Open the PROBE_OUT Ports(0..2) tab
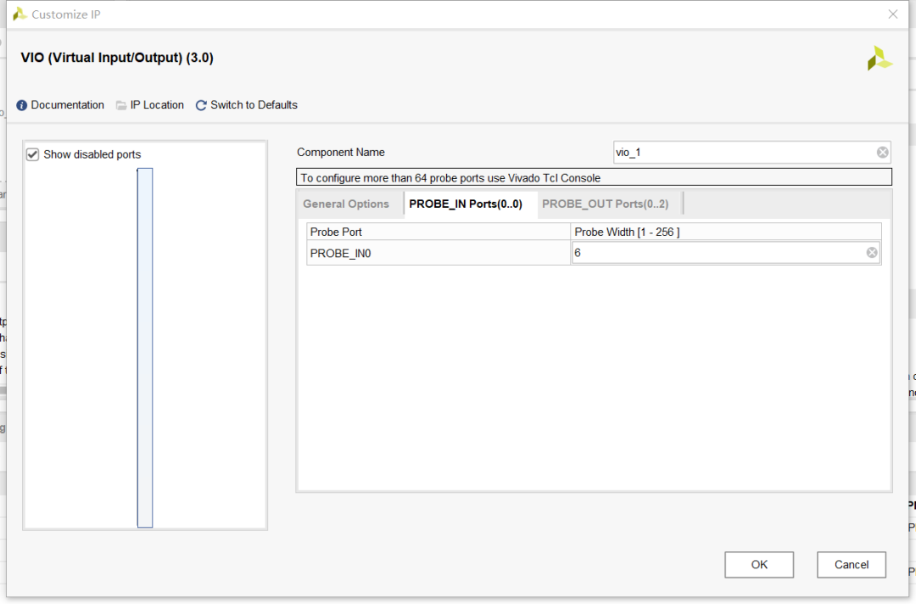Viewport: 916px width, 604px height. click(606, 204)
